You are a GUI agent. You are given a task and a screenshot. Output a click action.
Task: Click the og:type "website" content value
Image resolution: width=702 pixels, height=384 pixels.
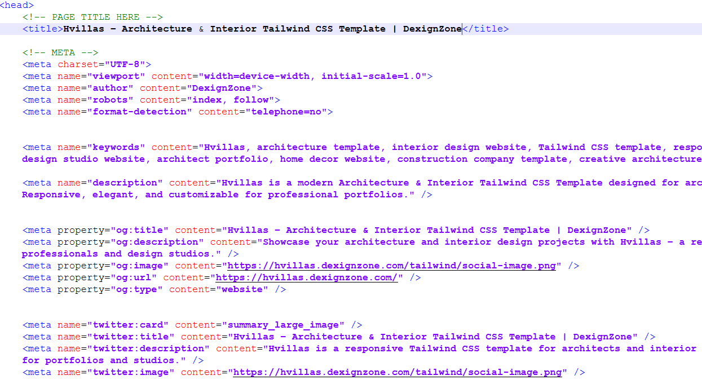click(245, 289)
